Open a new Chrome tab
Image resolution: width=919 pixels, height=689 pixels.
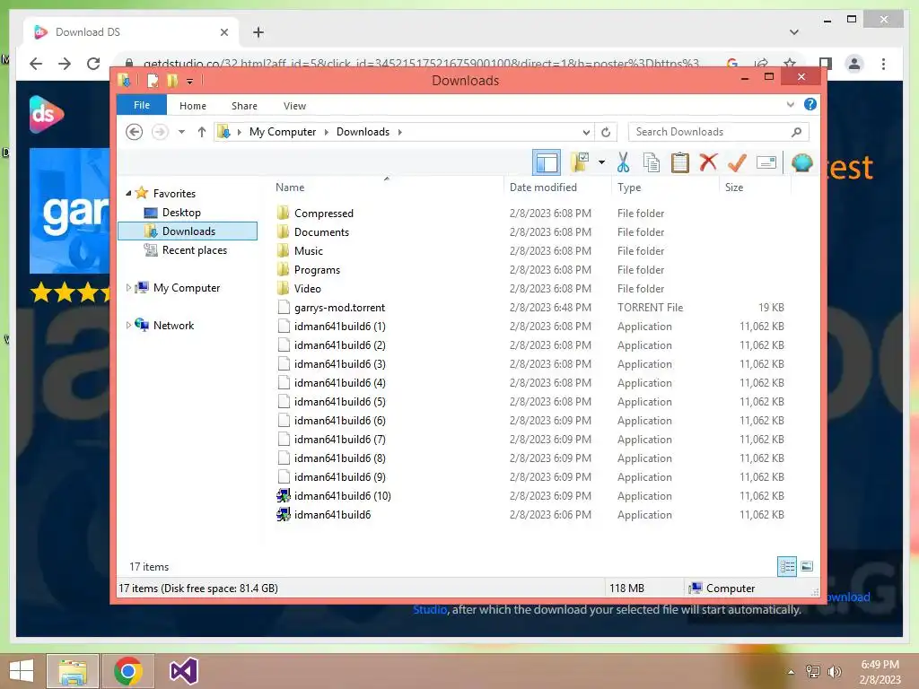click(258, 32)
